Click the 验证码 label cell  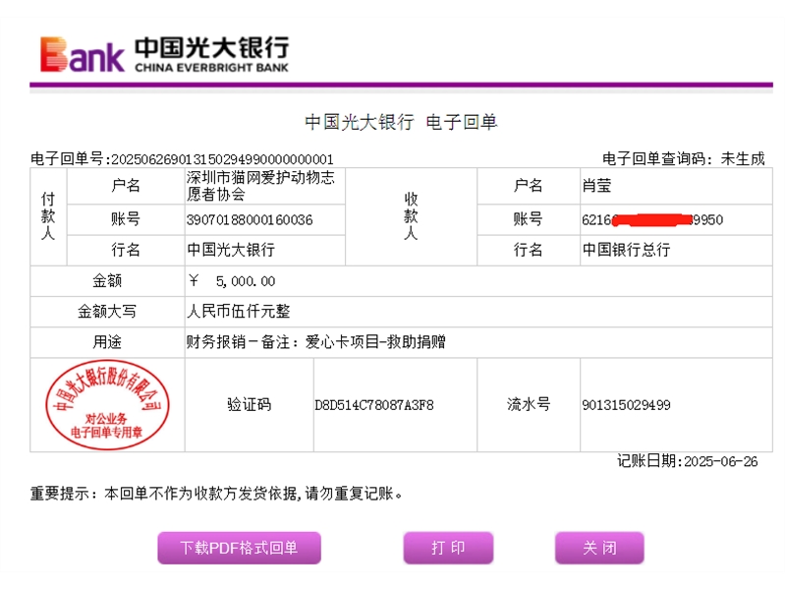(250, 405)
